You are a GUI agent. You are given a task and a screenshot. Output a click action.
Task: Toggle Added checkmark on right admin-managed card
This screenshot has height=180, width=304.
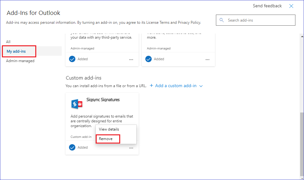(149, 59)
